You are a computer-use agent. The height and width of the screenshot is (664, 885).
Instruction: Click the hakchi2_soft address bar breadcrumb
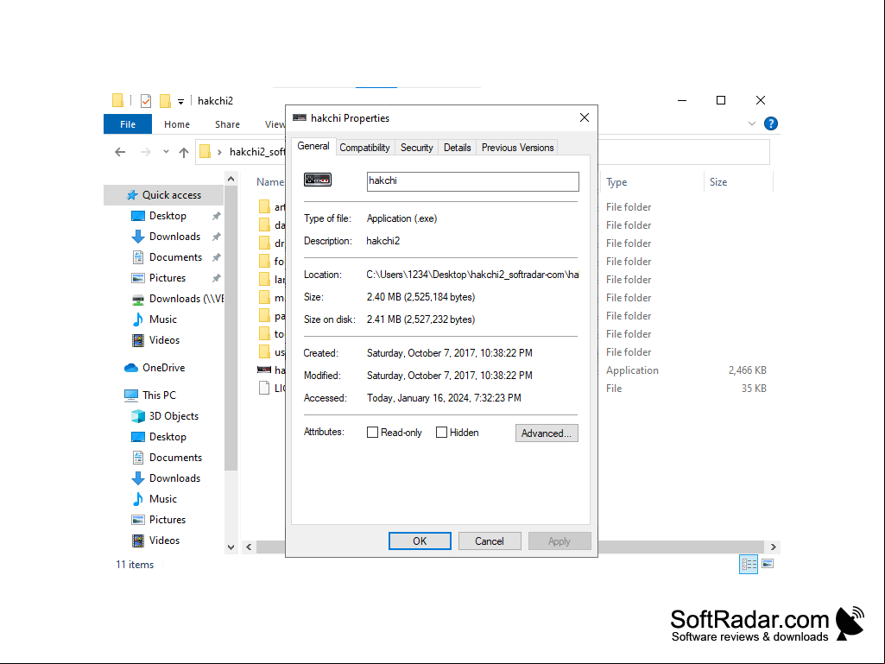click(256, 152)
